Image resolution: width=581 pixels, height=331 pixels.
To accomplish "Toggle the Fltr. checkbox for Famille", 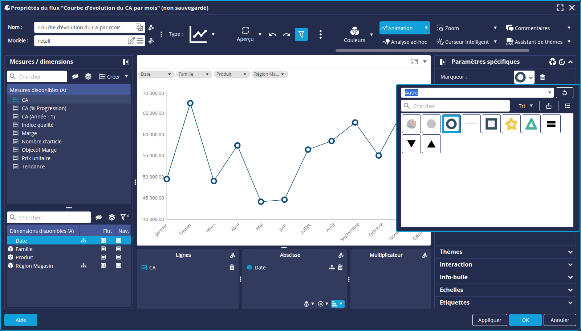I will [103, 249].
